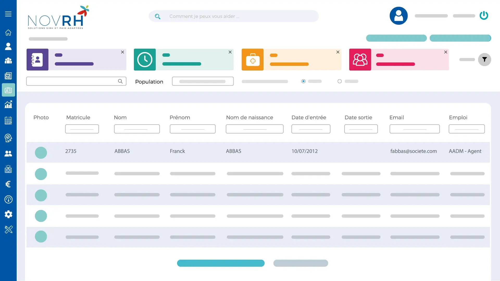Open settings gear icon in sidebar
Viewport: 500px width, 281px height.
pyautogui.click(x=8, y=214)
